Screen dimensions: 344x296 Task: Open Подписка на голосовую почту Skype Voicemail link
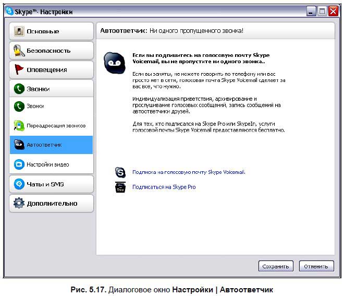tap(189, 172)
